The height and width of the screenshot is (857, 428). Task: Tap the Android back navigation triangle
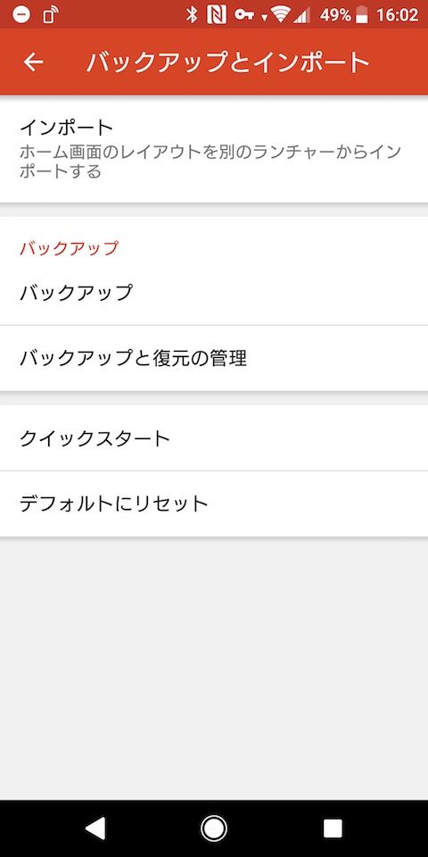tap(96, 828)
